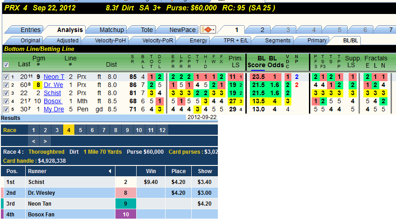Select the Analysis tab
Image resolution: width=396 pixels, height=220 pixels.
point(67,30)
